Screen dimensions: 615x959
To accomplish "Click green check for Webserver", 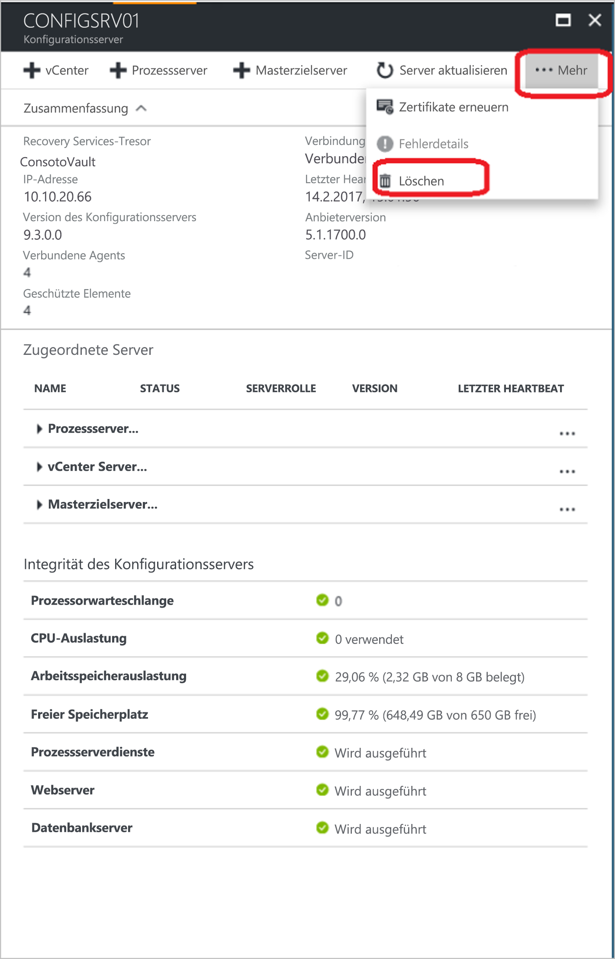I will click(x=322, y=790).
